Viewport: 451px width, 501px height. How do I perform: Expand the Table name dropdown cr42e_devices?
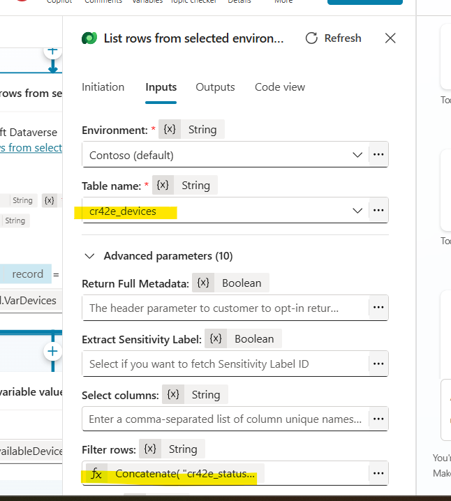click(225, 211)
